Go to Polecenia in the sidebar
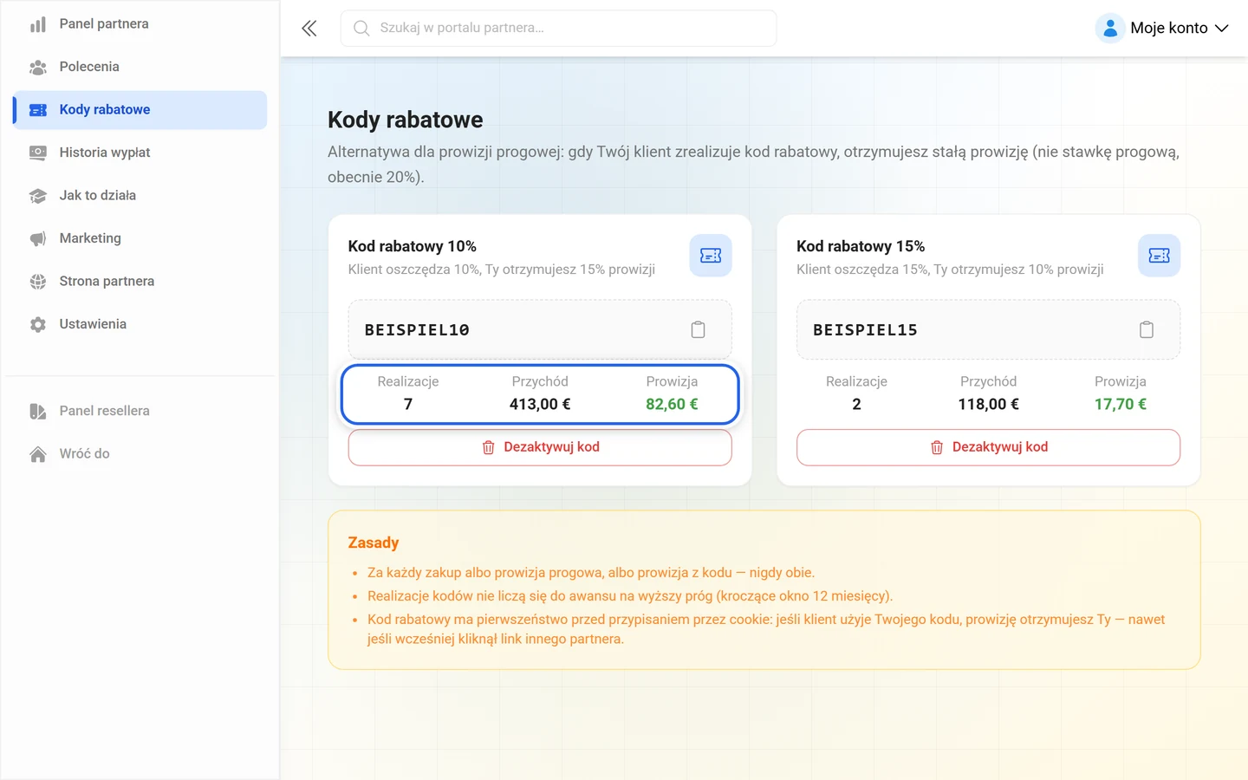The width and height of the screenshot is (1248, 780). click(x=140, y=67)
